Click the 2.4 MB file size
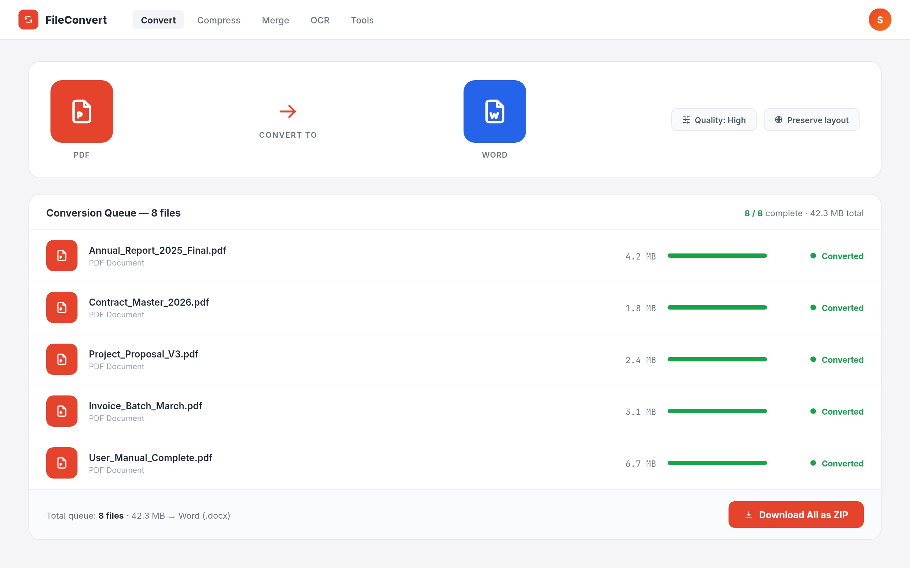This screenshot has height=568, width=910. click(x=641, y=360)
